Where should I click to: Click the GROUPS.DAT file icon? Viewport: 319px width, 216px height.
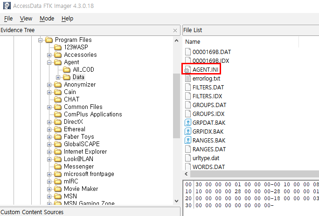coord(188,105)
